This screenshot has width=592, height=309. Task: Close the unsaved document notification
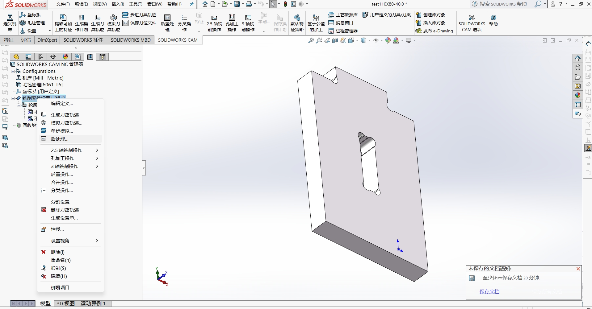(x=578, y=269)
